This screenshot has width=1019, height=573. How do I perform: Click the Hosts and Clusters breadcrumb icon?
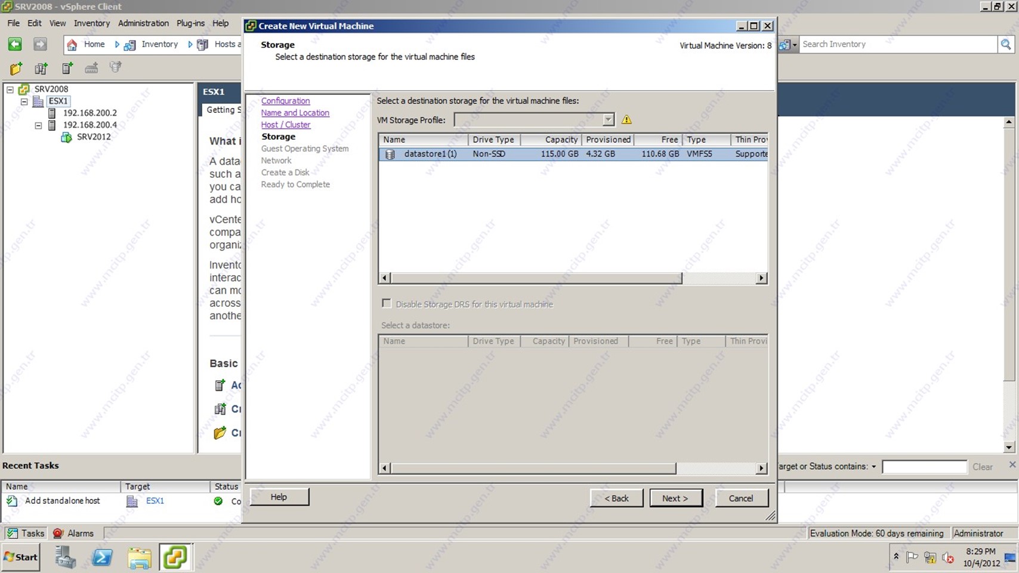click(x=203, y=45)
